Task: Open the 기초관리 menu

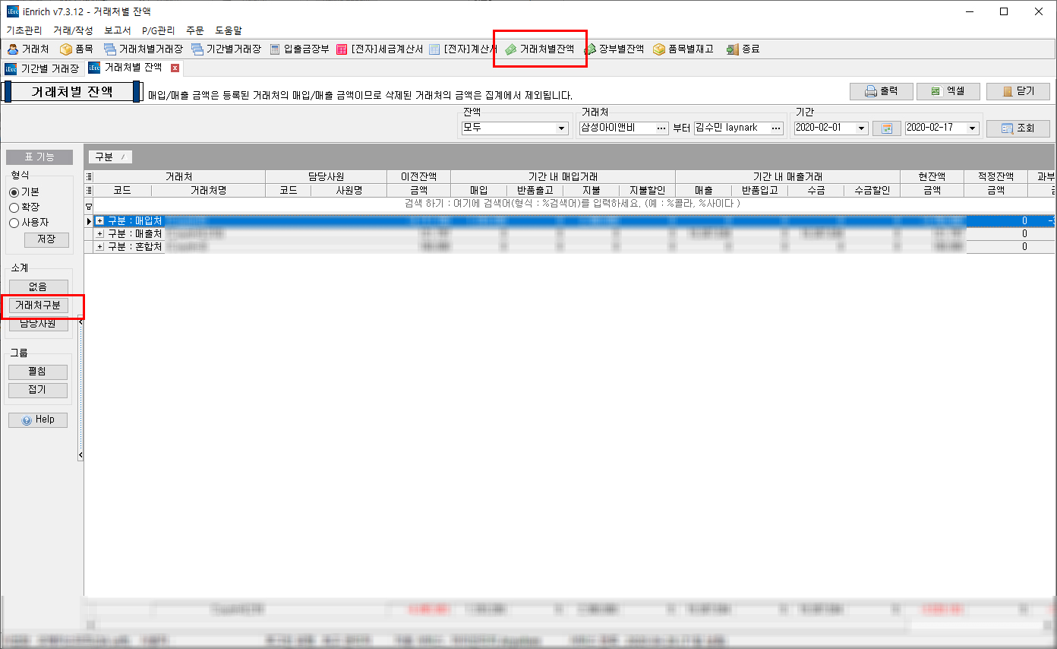Action: tap(24, 30)
